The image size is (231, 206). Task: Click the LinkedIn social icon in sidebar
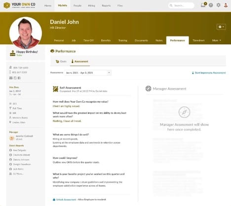[11, 78]
